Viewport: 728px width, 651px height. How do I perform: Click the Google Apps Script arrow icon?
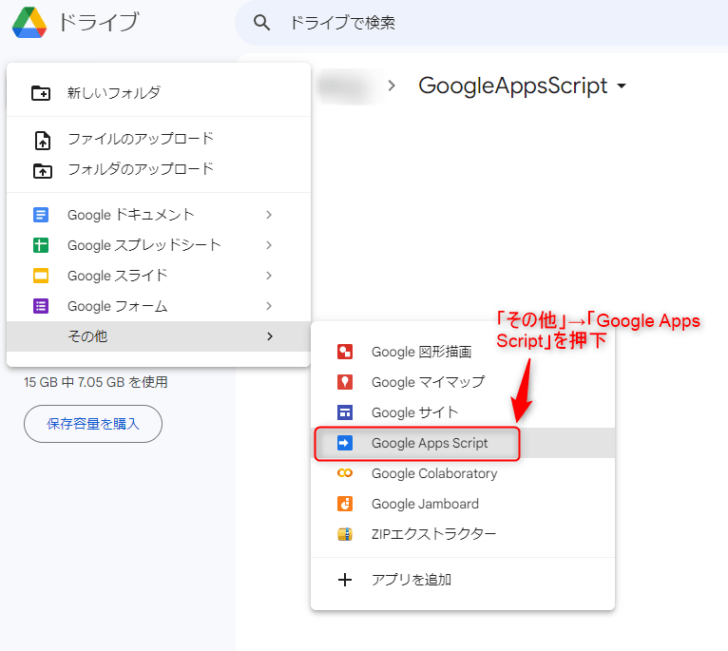pyautogui.click(x=344, y=443)
